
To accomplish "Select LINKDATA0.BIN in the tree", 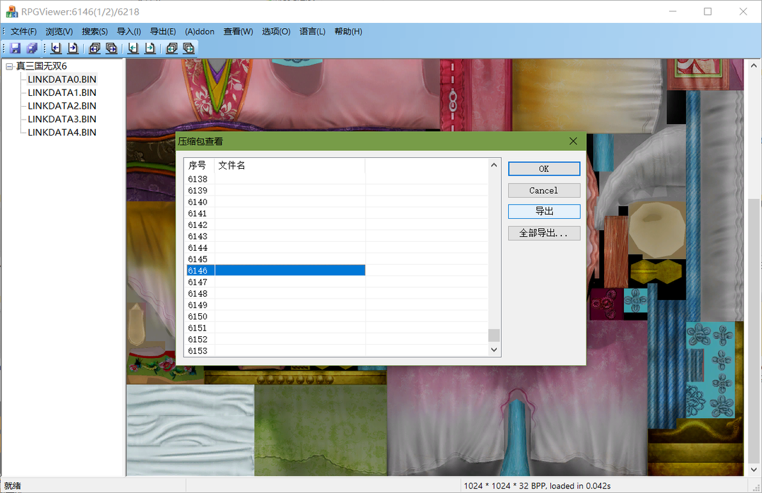I will coord(62,79).
